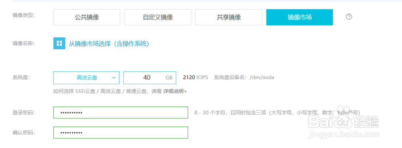Click the 8 - 30 个字符 password hint

278,112
